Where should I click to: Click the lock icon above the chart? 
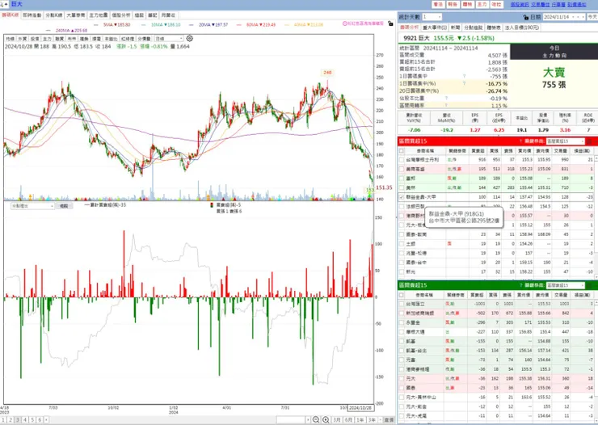(390, 23)
